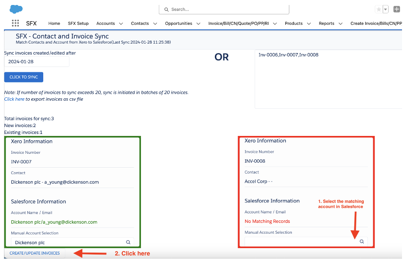The height and width of the screenshot is (260, 405).
Task: Open the Opportunities tab
Action: [179, 23]
